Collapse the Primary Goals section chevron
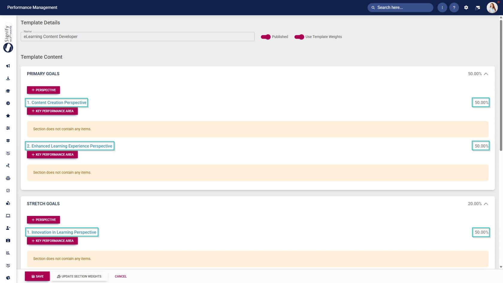Image resolution: width=503 pixels, height=283 pixels. point(486,74)
